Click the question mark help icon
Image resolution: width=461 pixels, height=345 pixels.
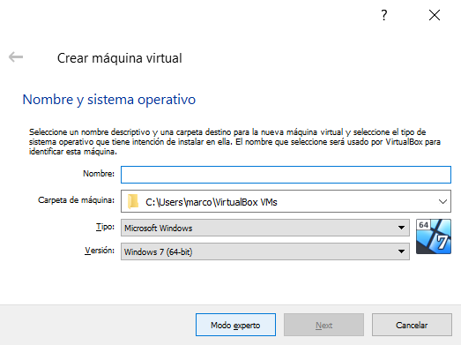[x=384, y=15]
